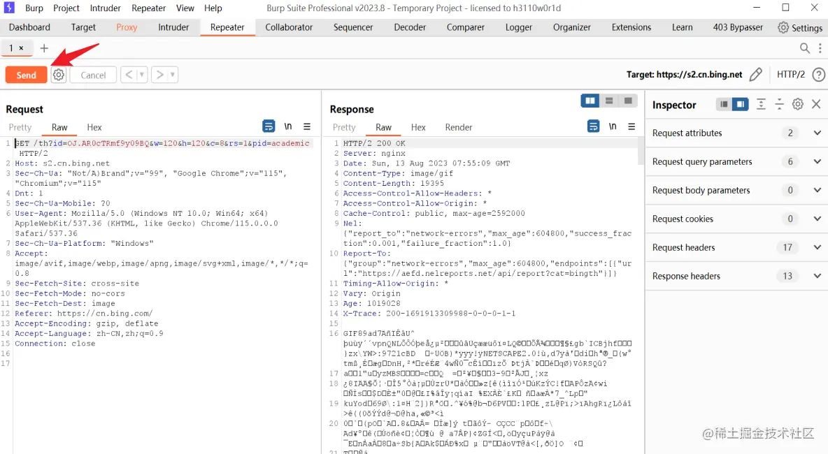The image size is (828, 454).
Task: Open the Burp menu
Action: point(34,8)
